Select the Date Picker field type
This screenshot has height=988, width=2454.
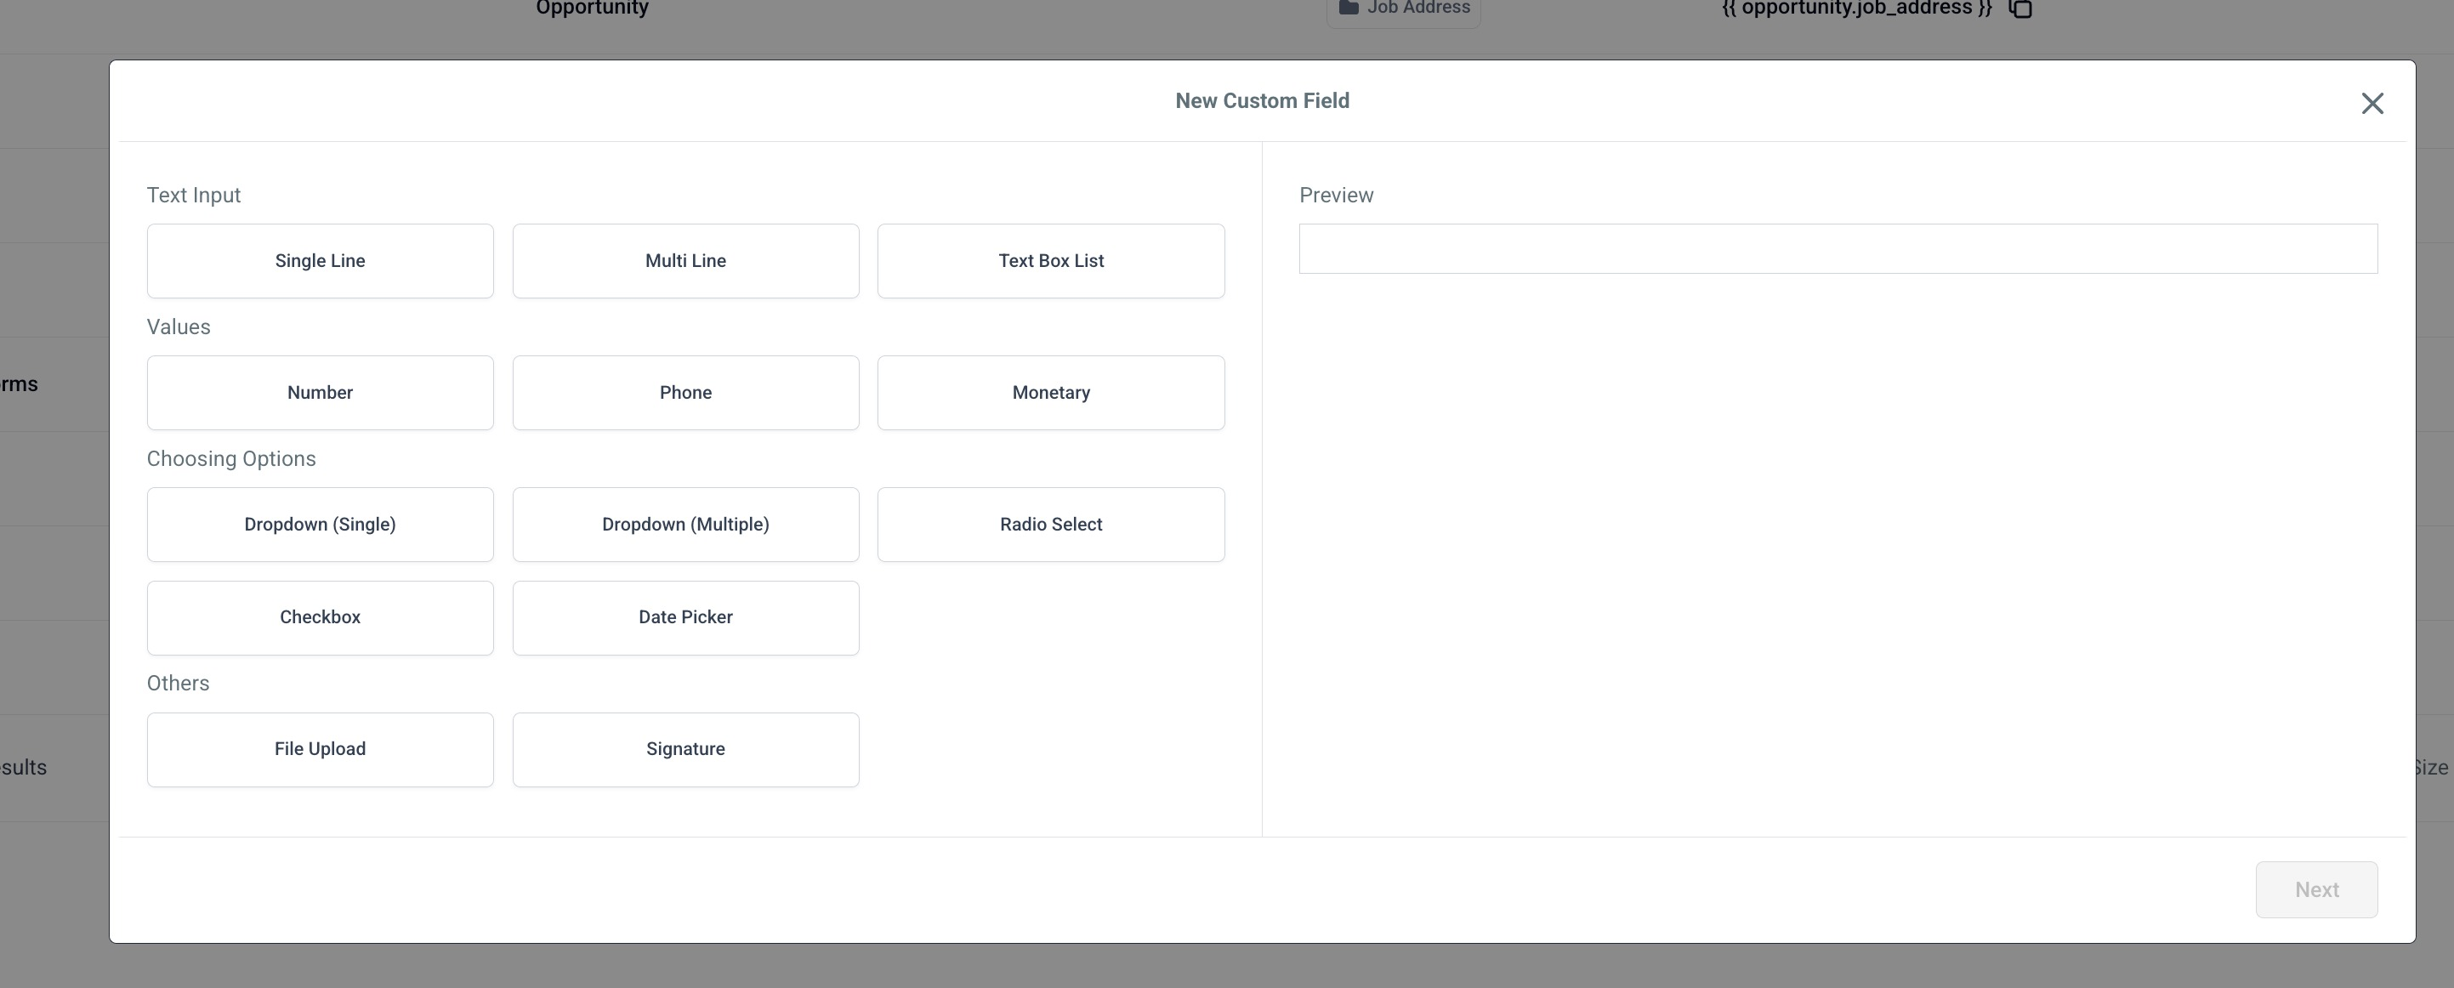pos(685,617)
